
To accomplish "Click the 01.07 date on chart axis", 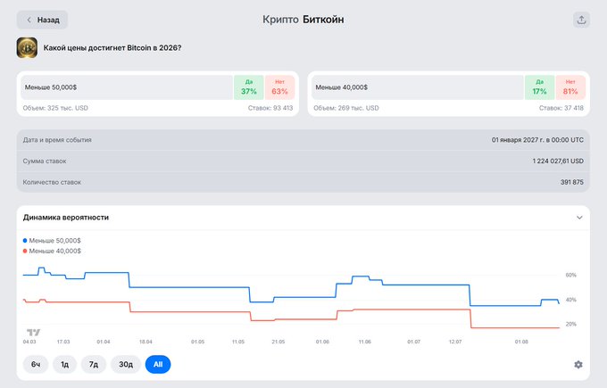I will pos(413,342).
